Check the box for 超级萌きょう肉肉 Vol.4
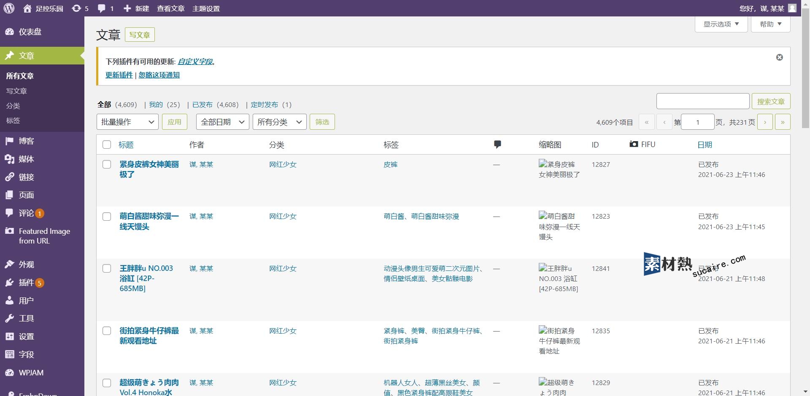Screen dimensions: 810x396 (x=107, y=383)
